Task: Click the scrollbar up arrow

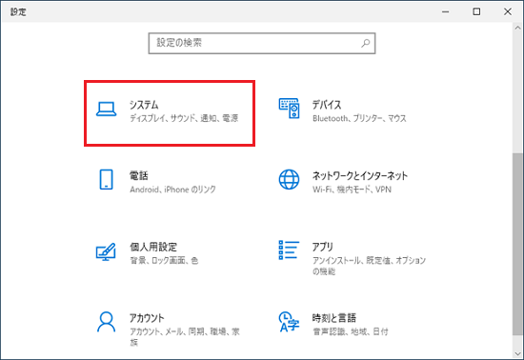Action: point(517,28)
